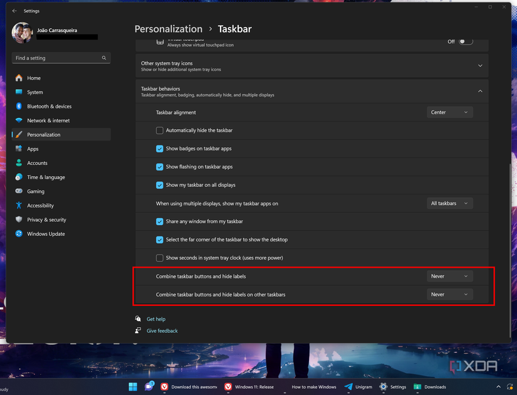
Task: Open Accessibility settings
Action: 41,205
